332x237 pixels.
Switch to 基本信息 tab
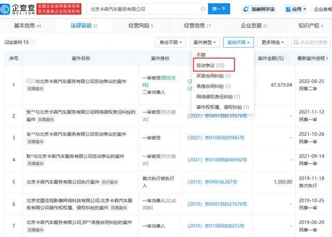coord(27,25)
